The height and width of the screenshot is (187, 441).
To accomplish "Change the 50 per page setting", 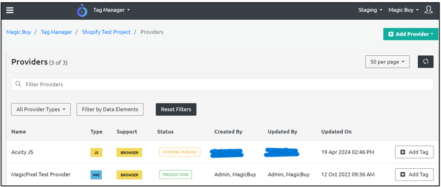I will (387, 62).
